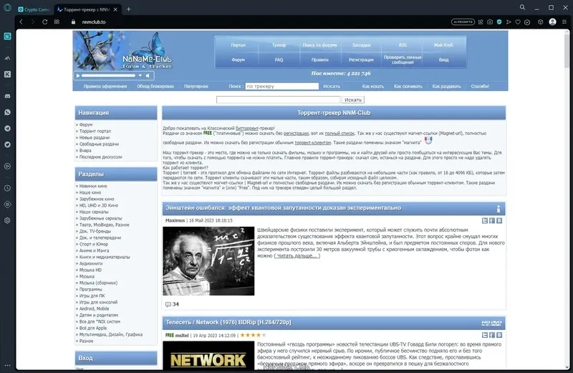Click the info icon on Einstein article header
The width and height of the screenshot is (573, 373).
click(498, 209)
